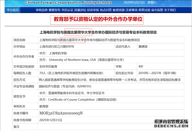Click the heading 教育部予以资格认定的中外合作办学单位
Image resolution: width=192 pixels, height=131 pixels.
[x=98, y=19]
